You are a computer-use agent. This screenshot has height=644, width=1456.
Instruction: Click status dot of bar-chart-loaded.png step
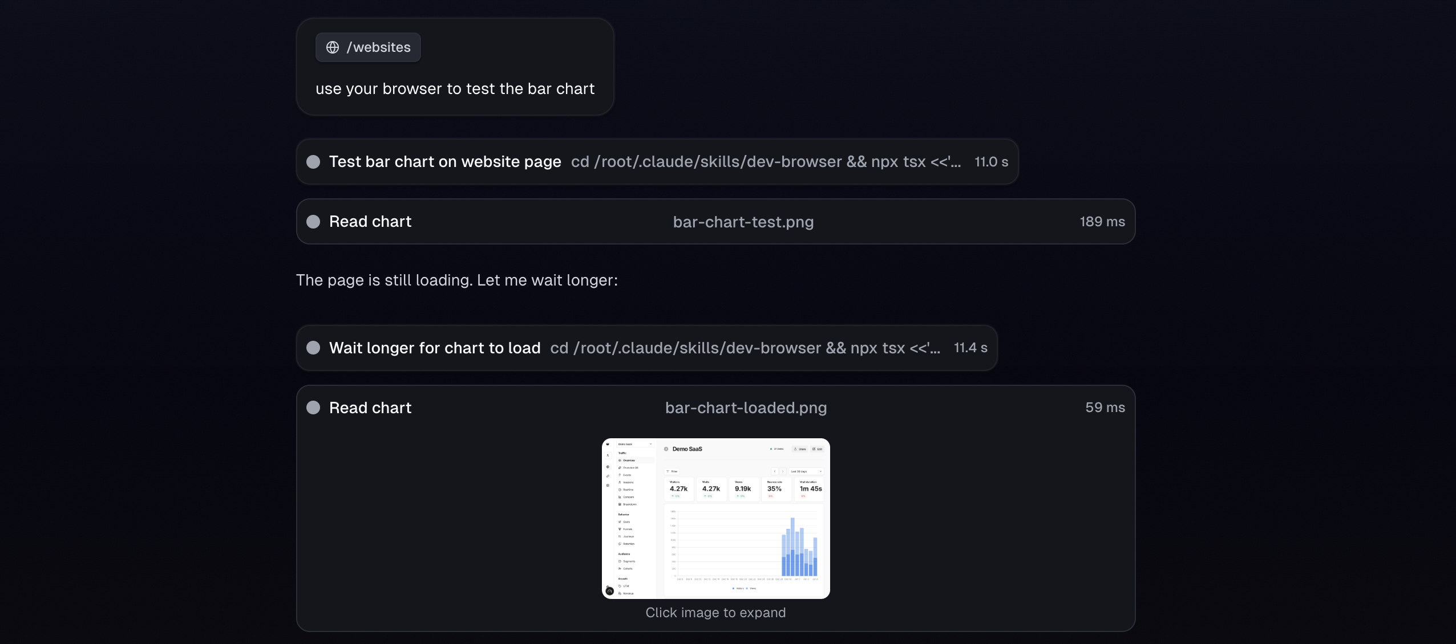point(313,407)
